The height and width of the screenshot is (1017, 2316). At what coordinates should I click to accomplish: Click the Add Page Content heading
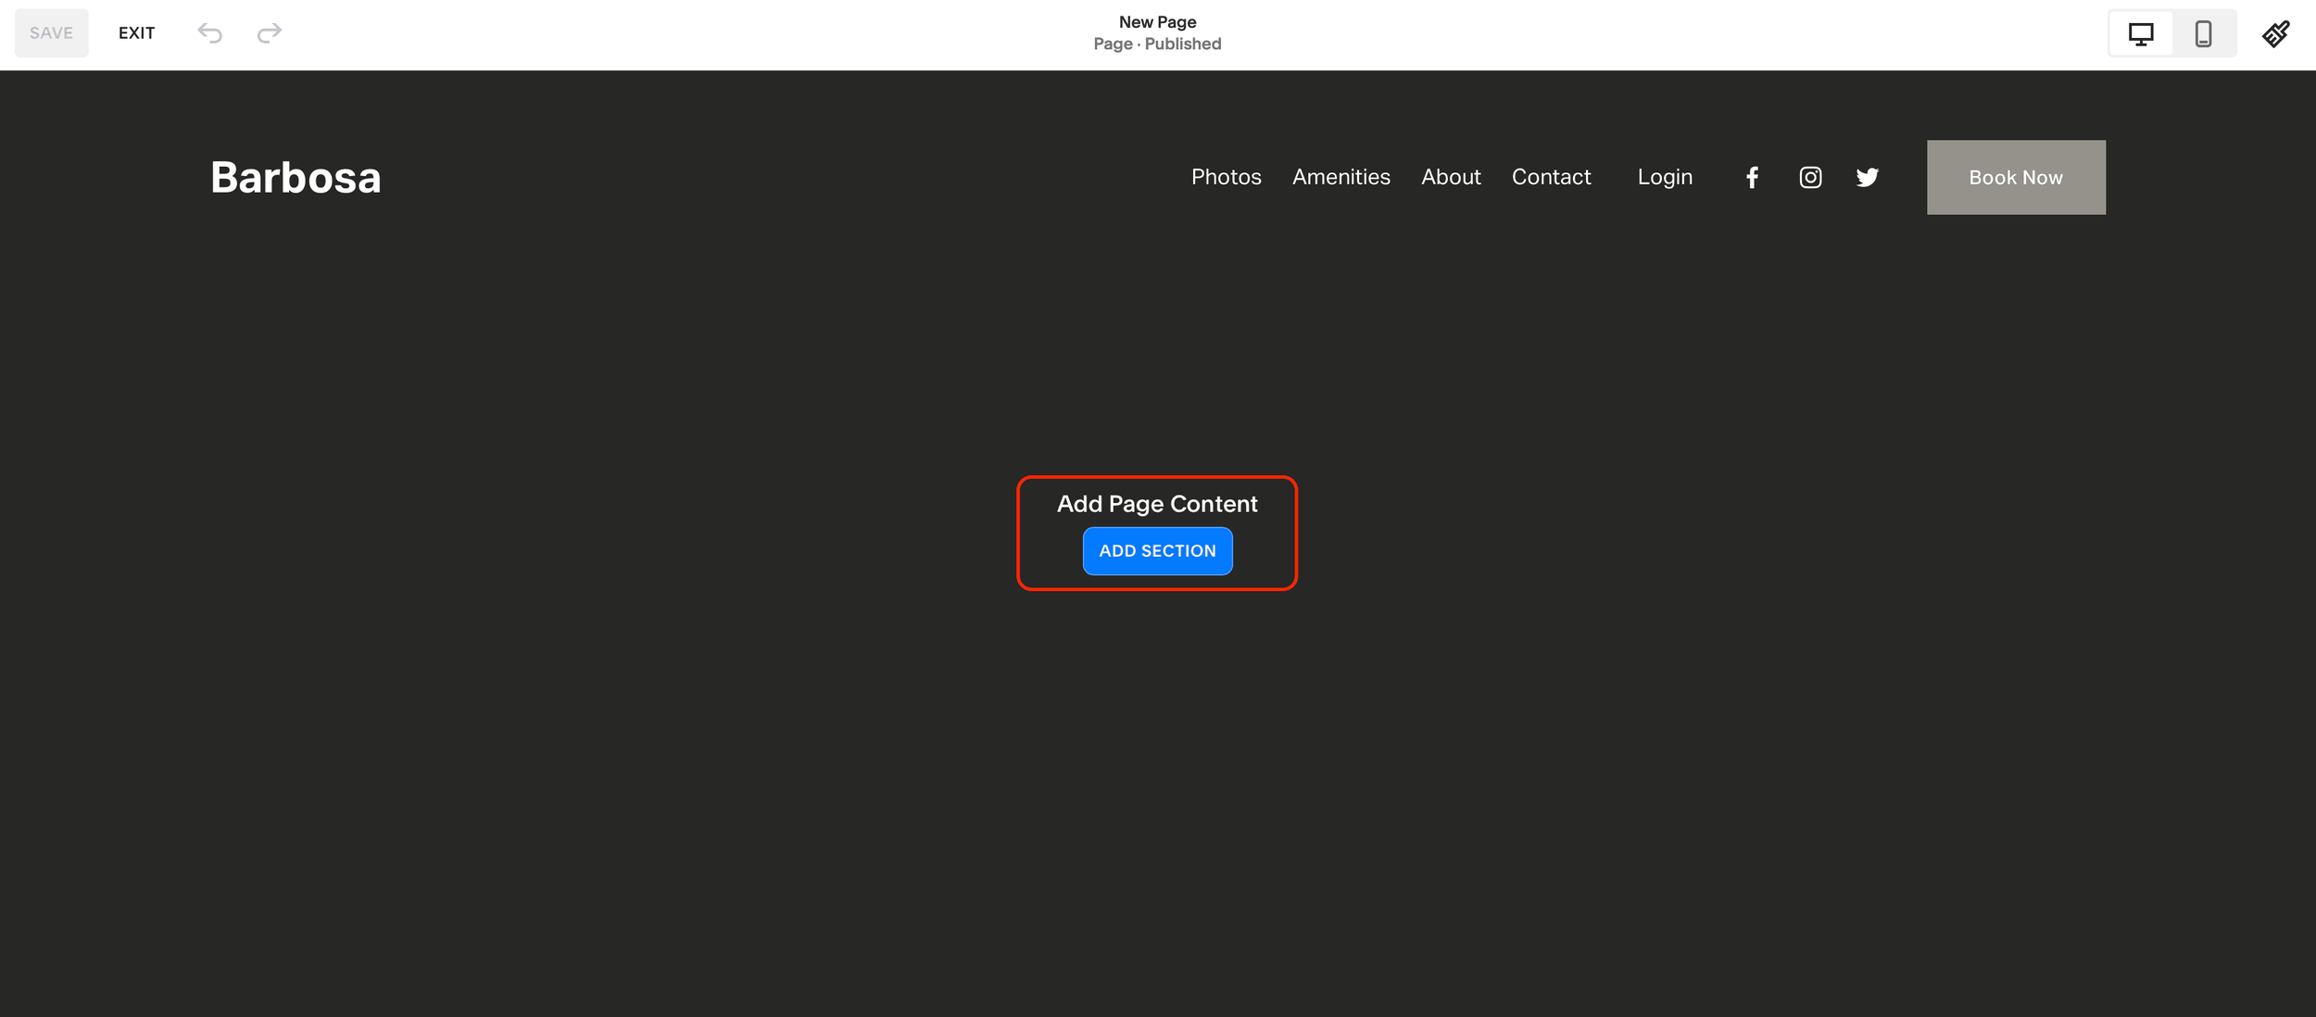[1157, 504]
